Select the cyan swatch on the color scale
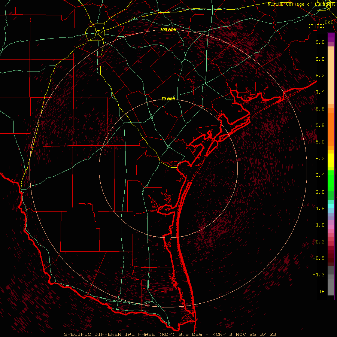337x337 pixels. click(331, 206)
